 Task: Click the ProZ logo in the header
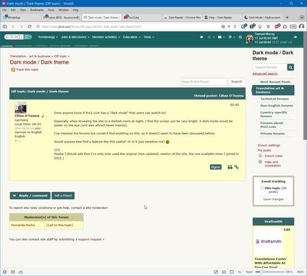[x=18, y=37]
